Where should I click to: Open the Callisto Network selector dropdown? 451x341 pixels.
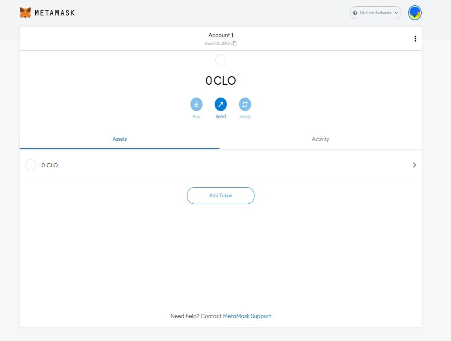[375, 13]
